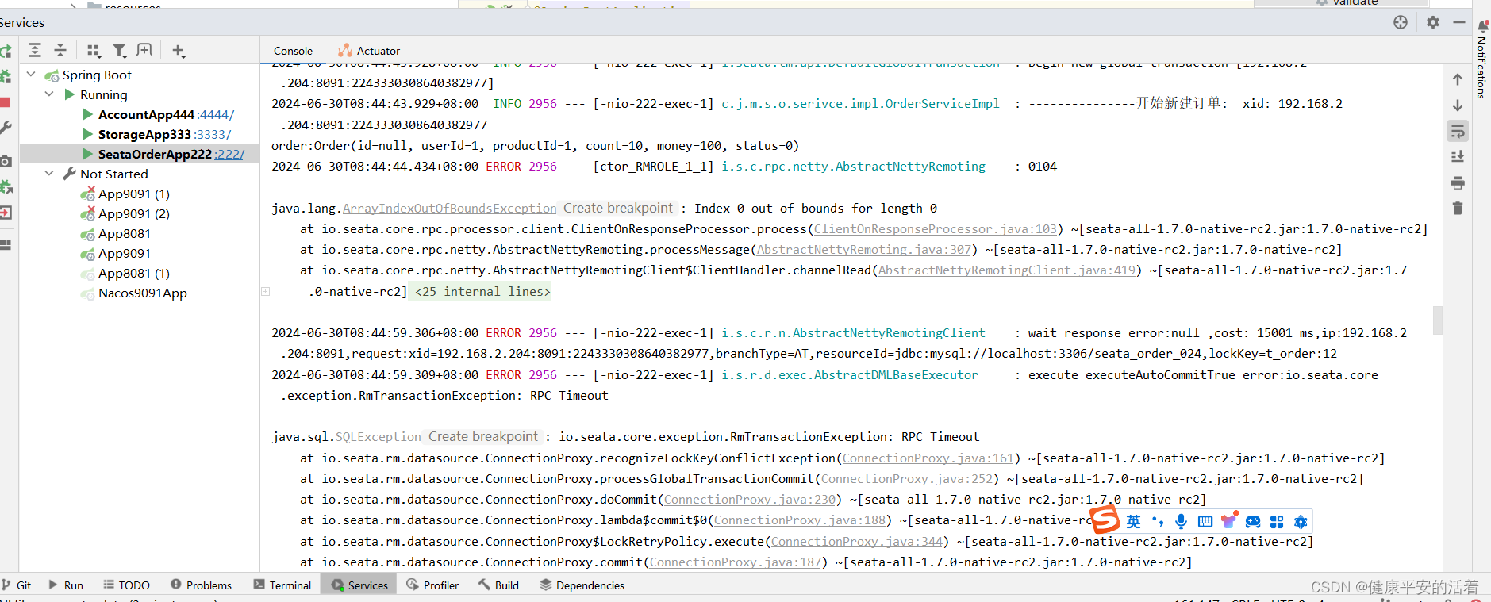
Task: Open the :222/ port link
Action: tap(230, 154)
